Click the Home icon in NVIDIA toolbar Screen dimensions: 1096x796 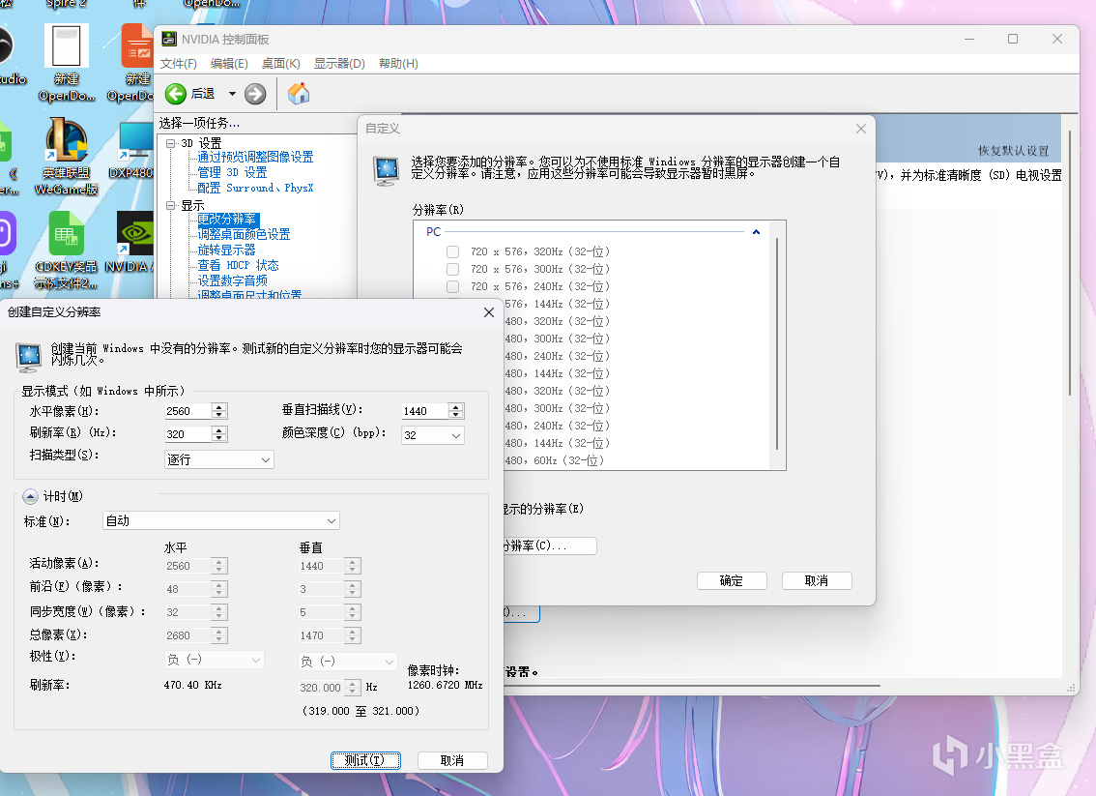[299, 94]
